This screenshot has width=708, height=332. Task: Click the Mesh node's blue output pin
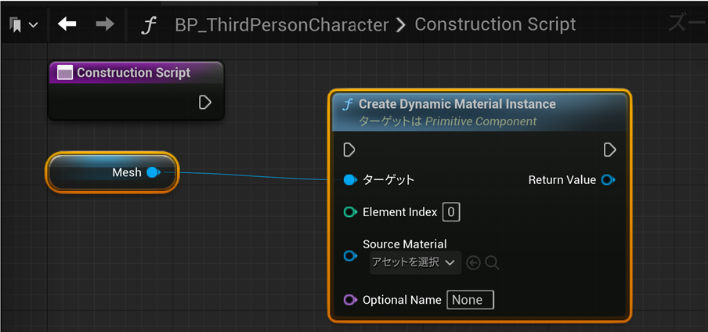pos(154,172)
